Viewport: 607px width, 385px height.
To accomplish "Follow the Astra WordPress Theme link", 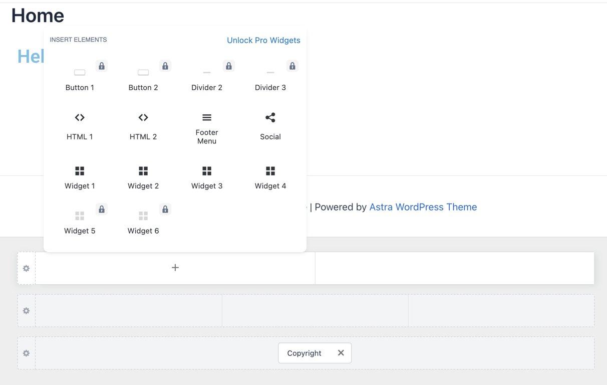I will (423, 207).
